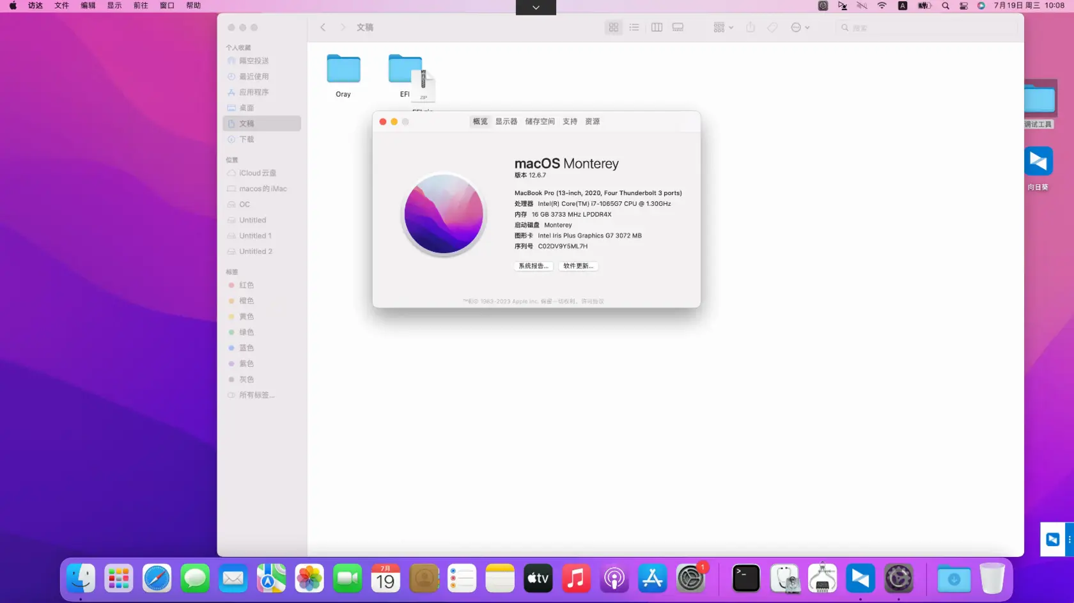Viewport: 1074px width, 603px height.
Task: Switch Finder to list view
Action: point(634,27)
